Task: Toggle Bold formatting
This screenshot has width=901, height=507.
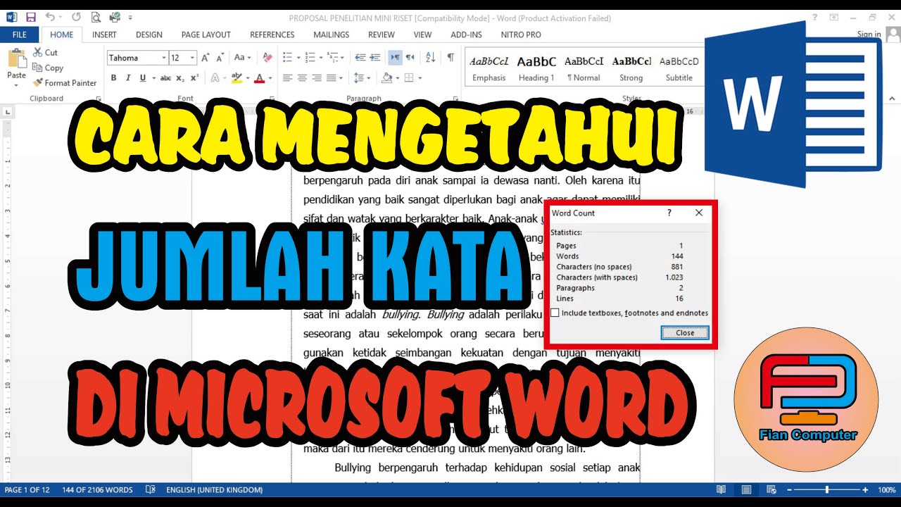Action: pyautogui.click(x=113, y=78)
